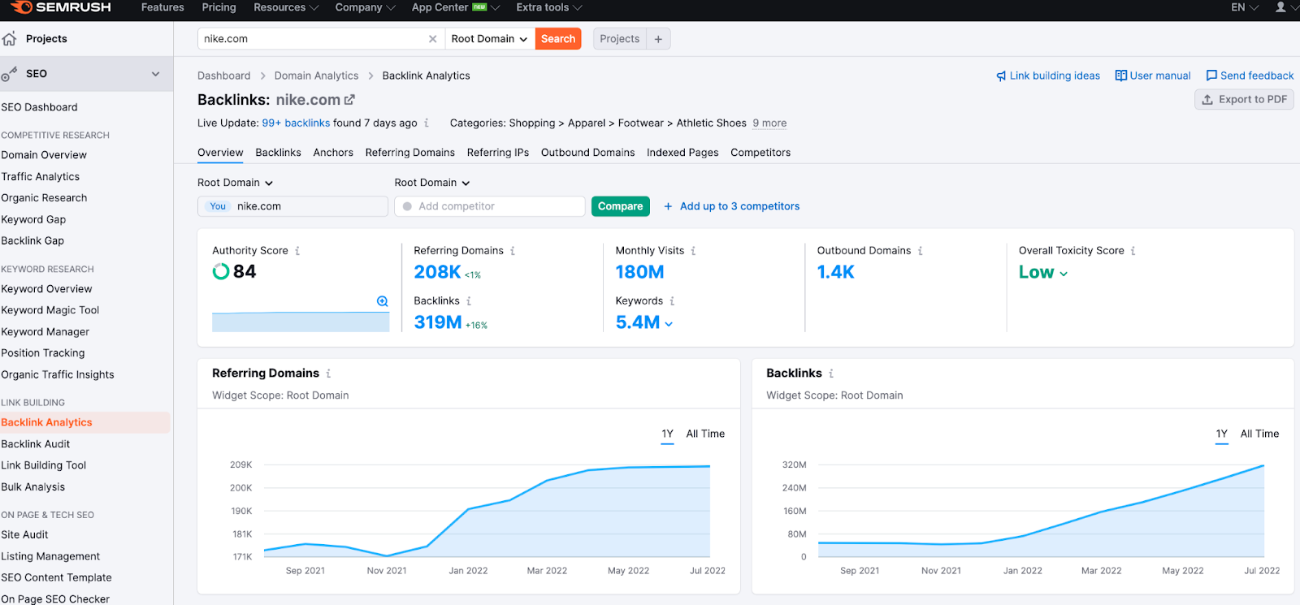Viewport: 1300px width, 605px height.
Task: Open the Referring IPs tab
Action: click(497, 153)
